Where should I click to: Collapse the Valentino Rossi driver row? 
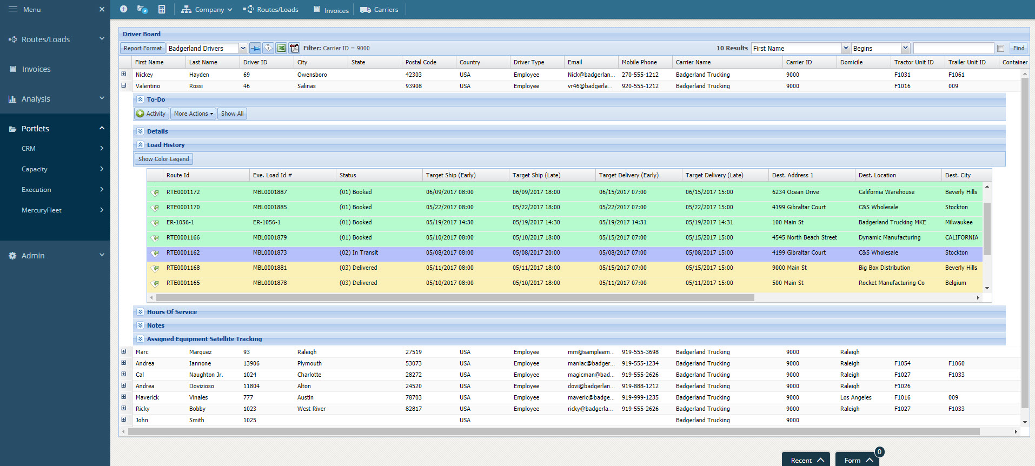[x=124, y=85]
